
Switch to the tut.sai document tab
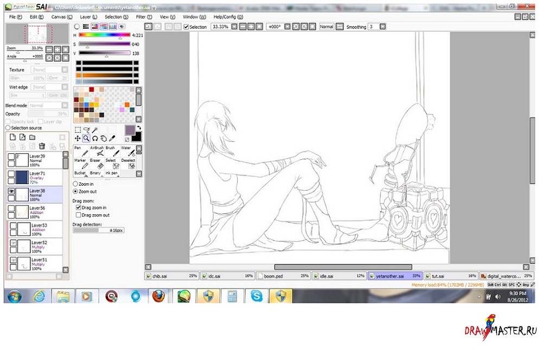click(x=450, y=276)
